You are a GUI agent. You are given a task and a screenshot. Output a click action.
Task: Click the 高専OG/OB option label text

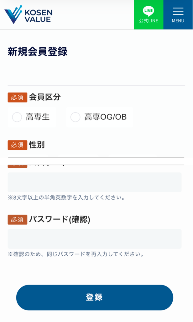(x=105, y=117)
